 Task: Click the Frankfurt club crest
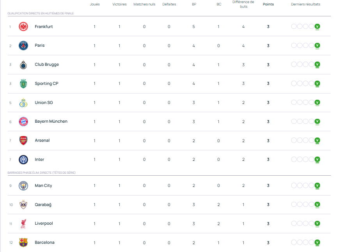coord(23,26)
